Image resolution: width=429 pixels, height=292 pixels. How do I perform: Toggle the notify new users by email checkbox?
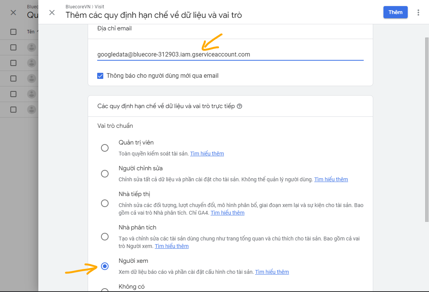pos(100,76)
